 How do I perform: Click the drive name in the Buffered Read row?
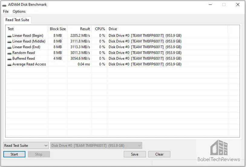pos(145,58)
